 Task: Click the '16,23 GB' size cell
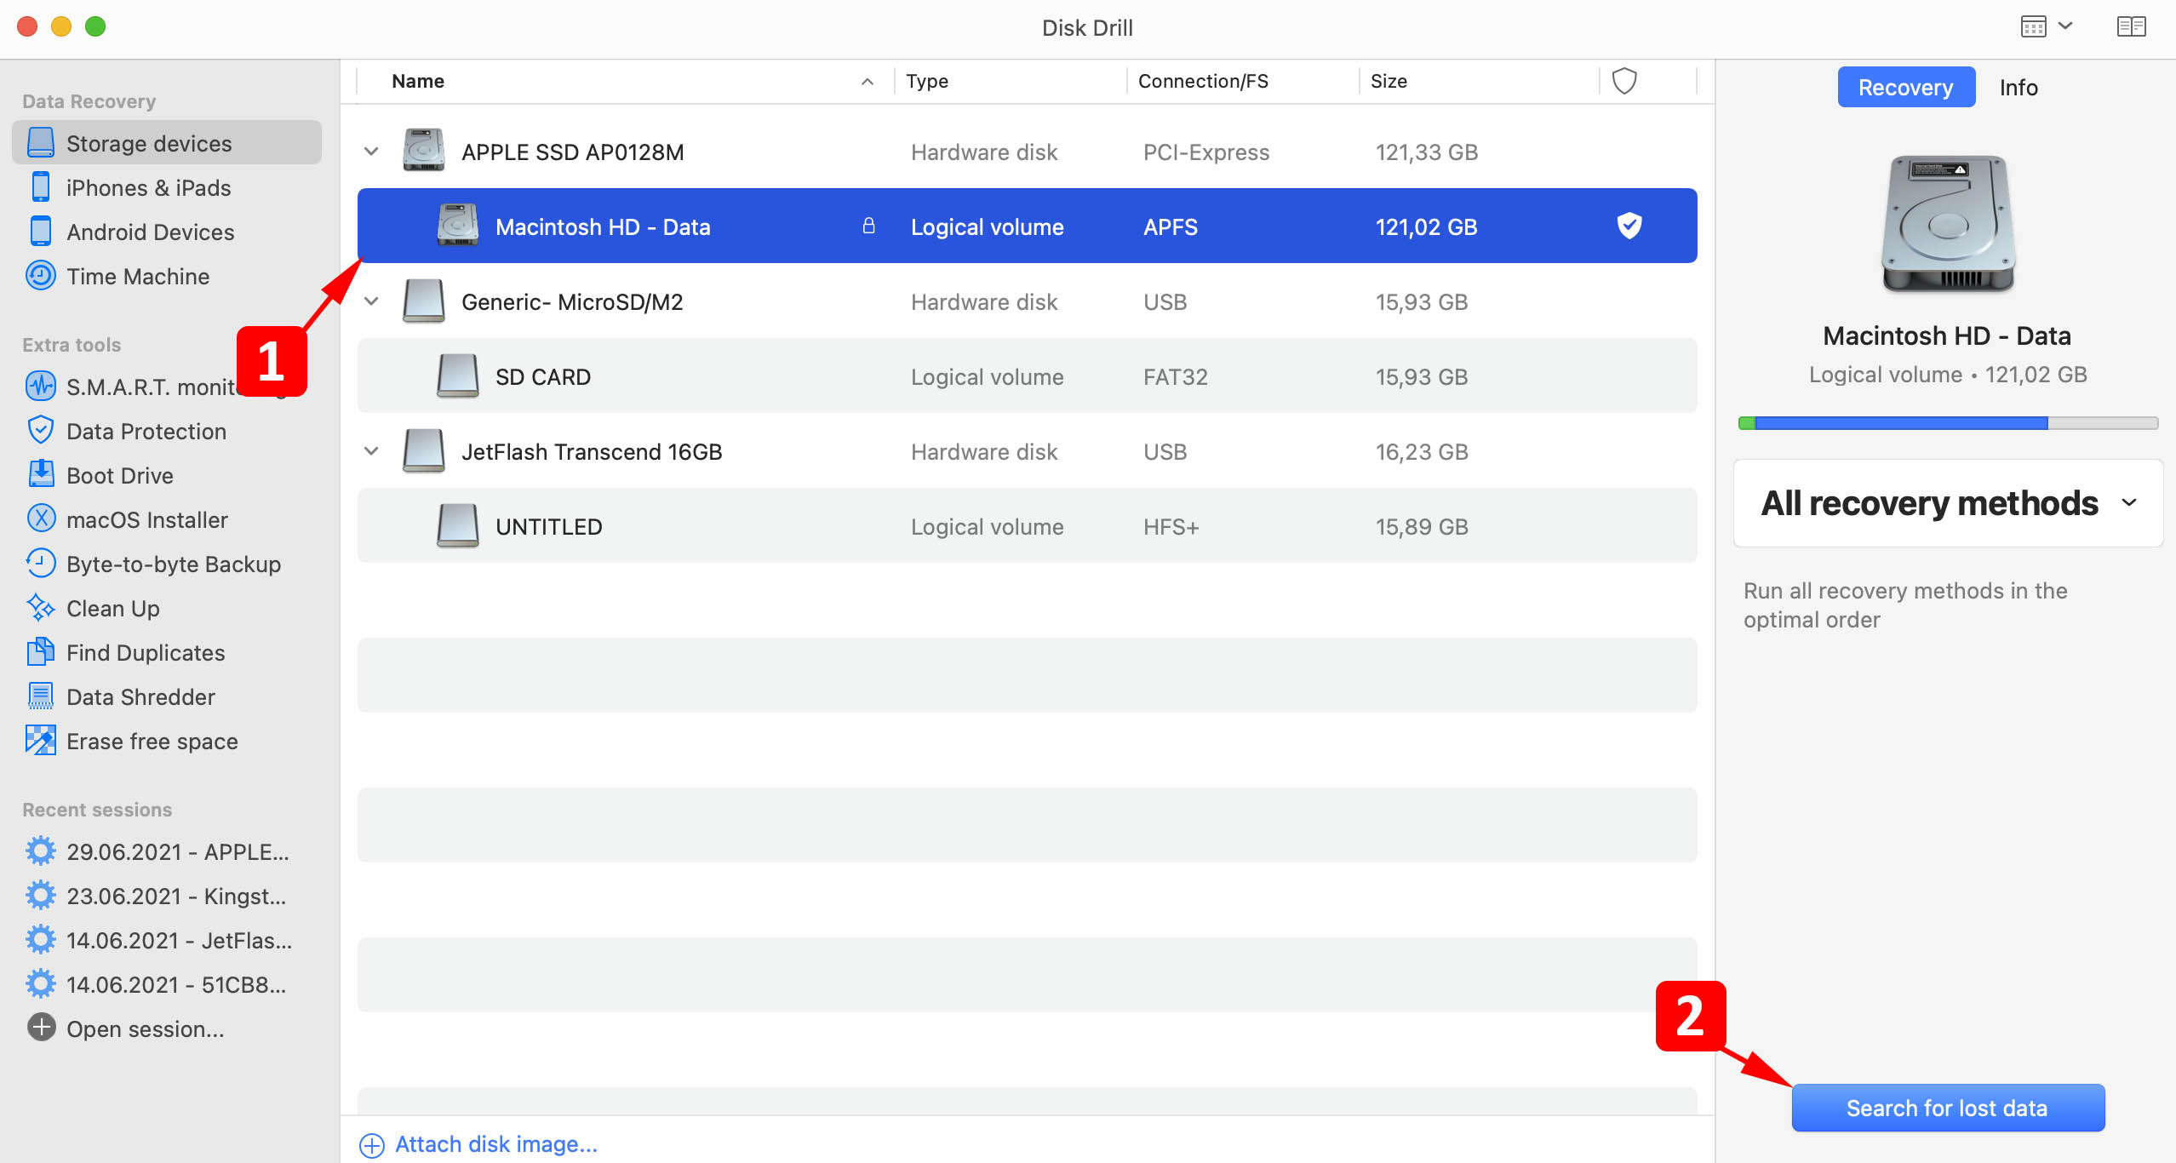pyautogui.click(x=1422, y=451)
